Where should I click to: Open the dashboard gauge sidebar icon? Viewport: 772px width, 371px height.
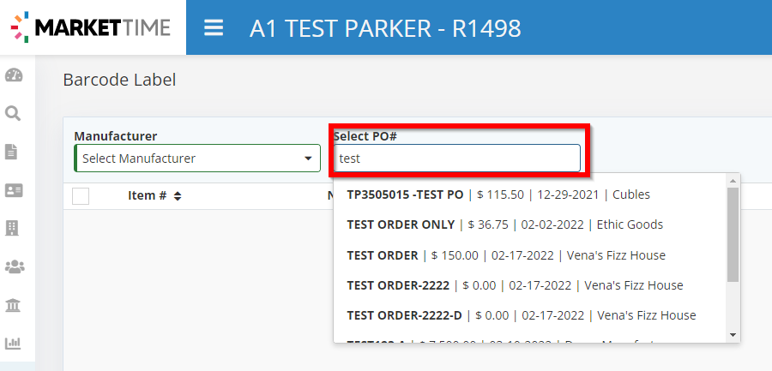click(x=14, y=75)
